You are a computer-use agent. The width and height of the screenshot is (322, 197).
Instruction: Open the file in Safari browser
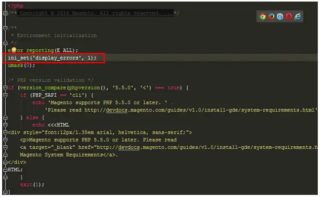[280, 16]
